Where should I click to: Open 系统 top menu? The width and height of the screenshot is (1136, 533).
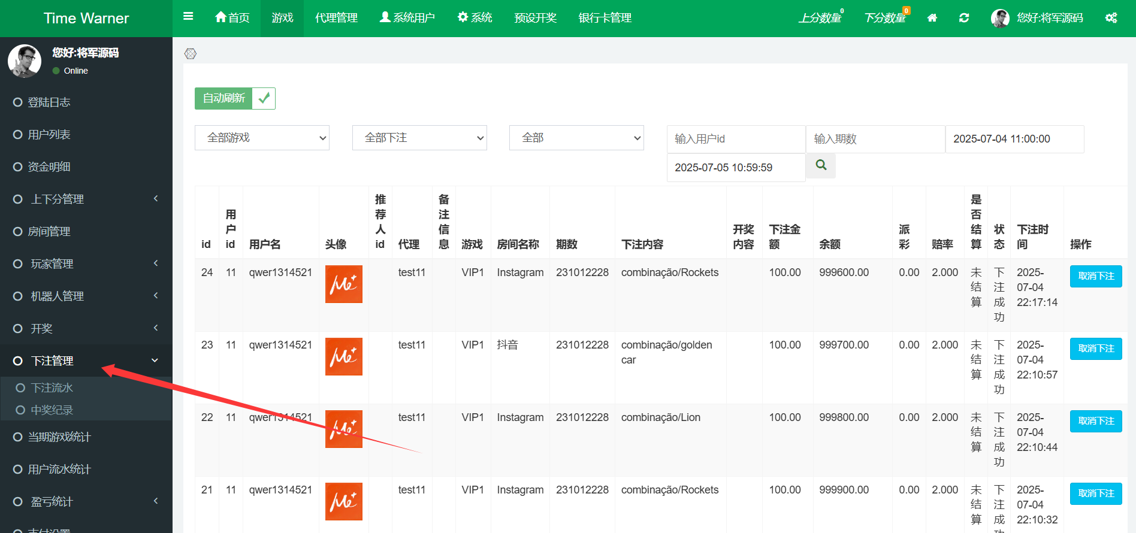pos(475,18)
